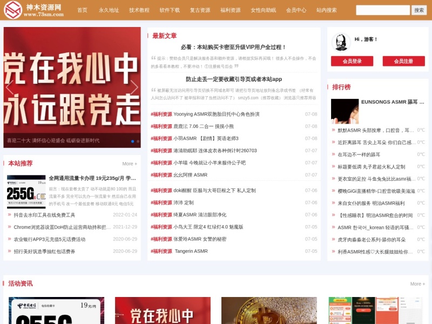The width and height of the screenshot is (432, 324).
Task: Open 女性向助眠 navigation item
Action: coord(263,10)
